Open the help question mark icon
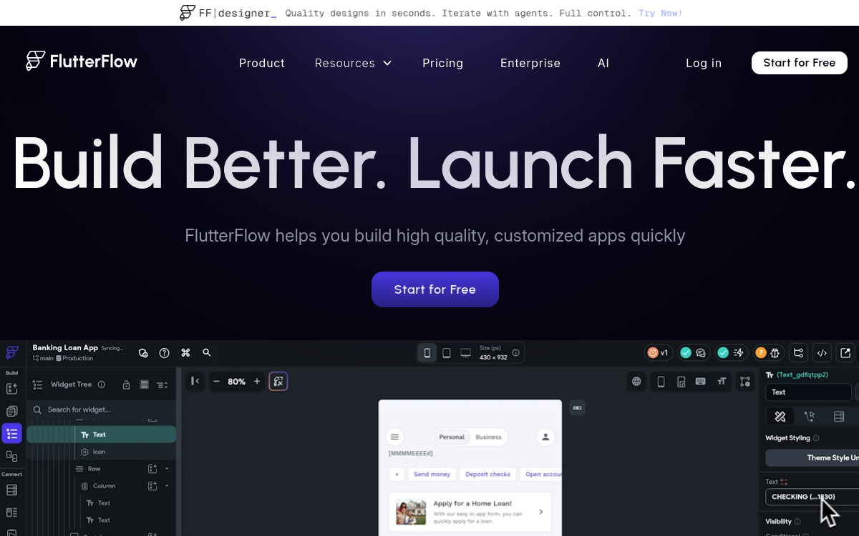859x536 pixels. click(165, 353)
